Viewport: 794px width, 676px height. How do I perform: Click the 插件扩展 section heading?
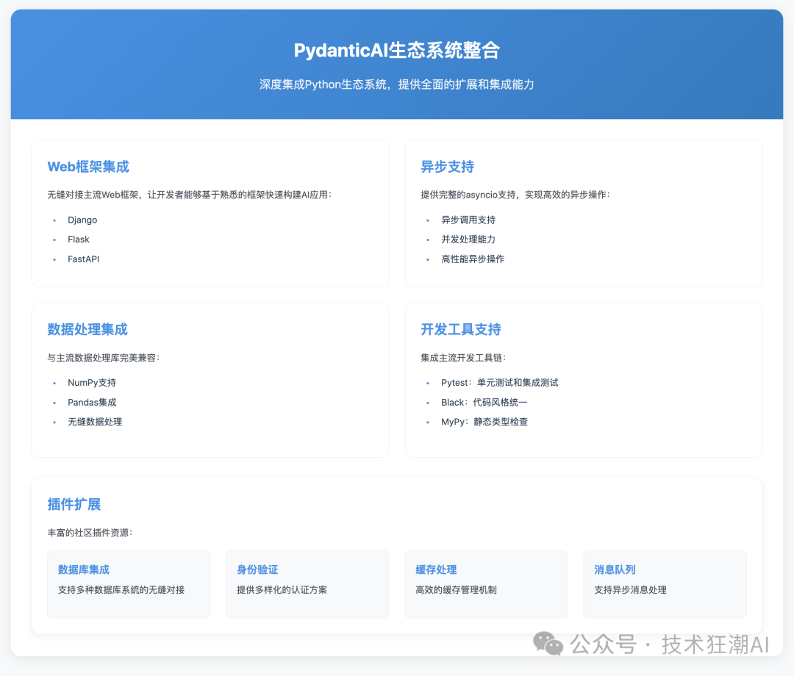click(74, 505)
